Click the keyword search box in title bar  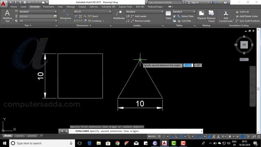(165, 2)
